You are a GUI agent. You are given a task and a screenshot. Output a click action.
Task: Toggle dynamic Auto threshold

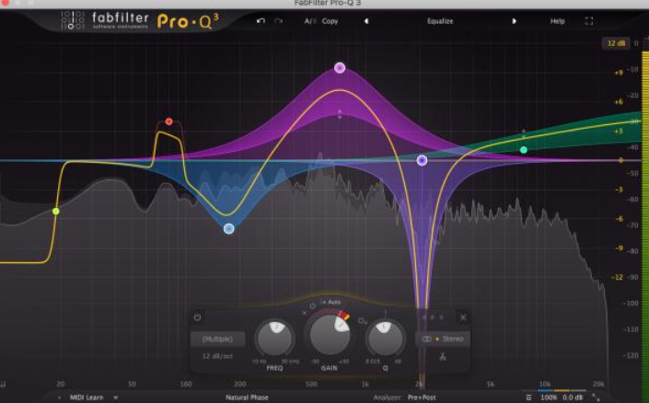pos(331,302)
